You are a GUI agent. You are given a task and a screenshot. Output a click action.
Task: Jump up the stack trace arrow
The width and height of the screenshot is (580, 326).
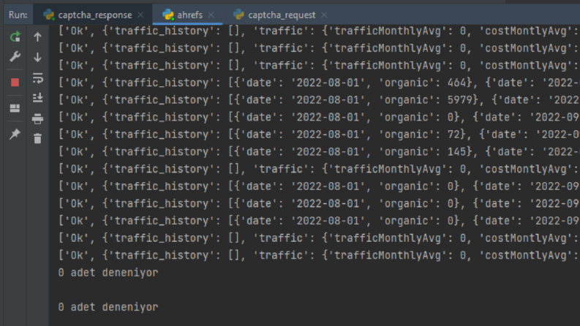pos(37,37)
